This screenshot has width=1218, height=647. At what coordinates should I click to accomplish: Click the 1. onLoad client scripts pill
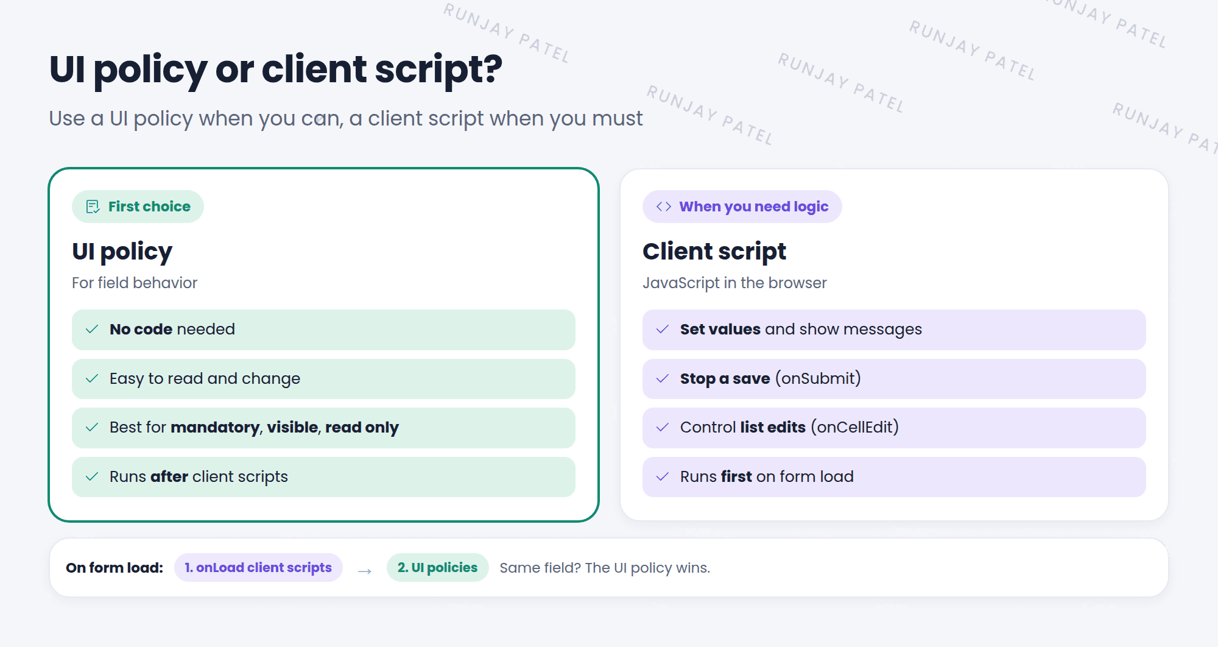point(258,567)
